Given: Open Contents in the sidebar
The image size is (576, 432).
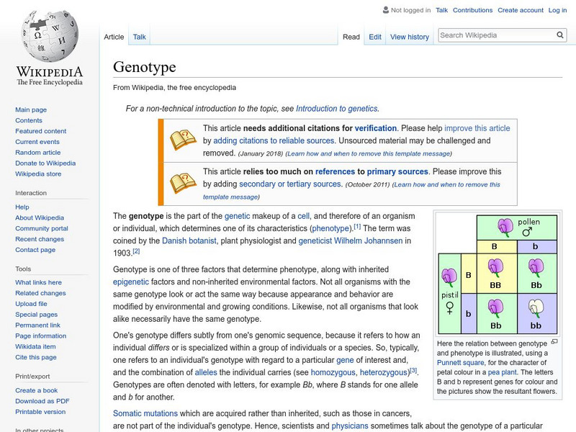Looking at the screenshot, I should [x=29, y=120].
